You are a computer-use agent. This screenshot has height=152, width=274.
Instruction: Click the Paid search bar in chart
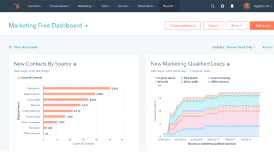pyautogui.click(x=77, y=88)
